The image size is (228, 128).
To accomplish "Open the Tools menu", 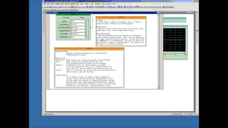I will (x=92, y=4).
